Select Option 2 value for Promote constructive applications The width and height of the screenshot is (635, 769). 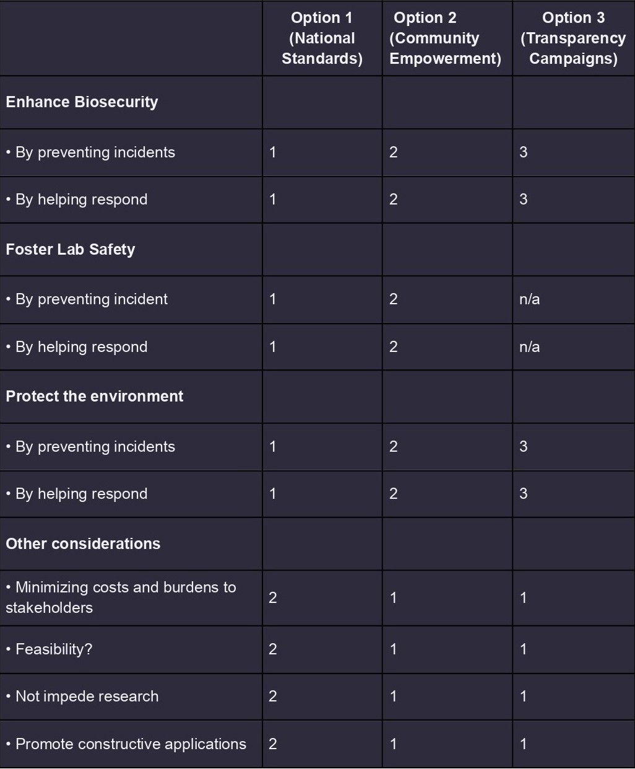pos(394,744)
